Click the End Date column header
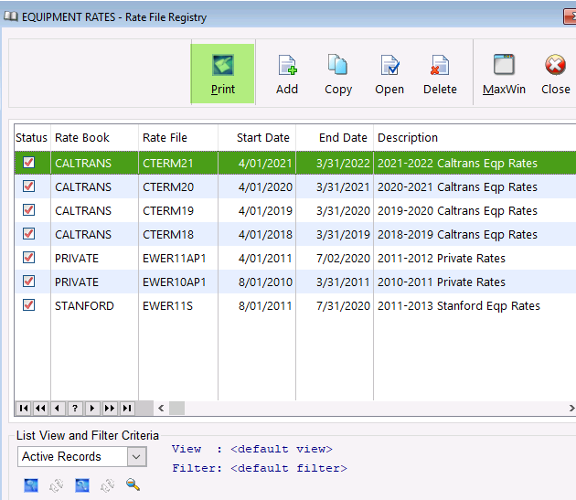 pos(335,138)
